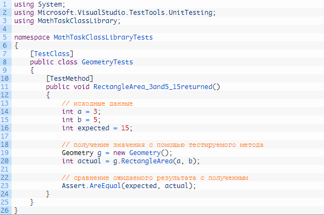Click the GeometryTests class name
This screenshot has height=215, width=324.
107,62
